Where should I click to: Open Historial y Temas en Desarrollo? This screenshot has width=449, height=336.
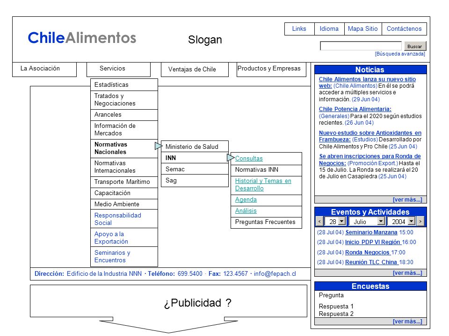pyautogui.click(x=263, y=185)
